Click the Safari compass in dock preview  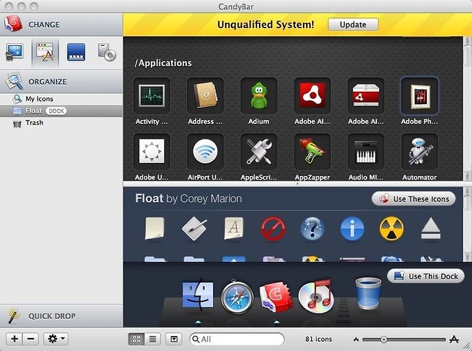point(237,297)
